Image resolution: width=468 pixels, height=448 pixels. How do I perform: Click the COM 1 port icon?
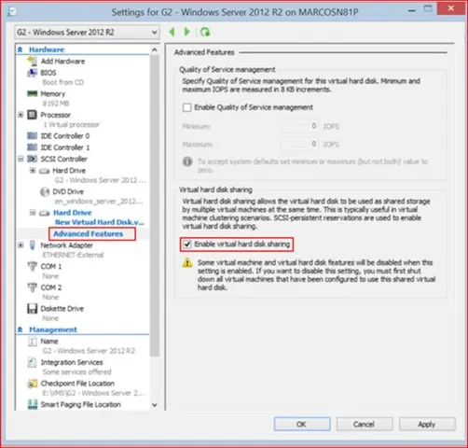(32, 266)
